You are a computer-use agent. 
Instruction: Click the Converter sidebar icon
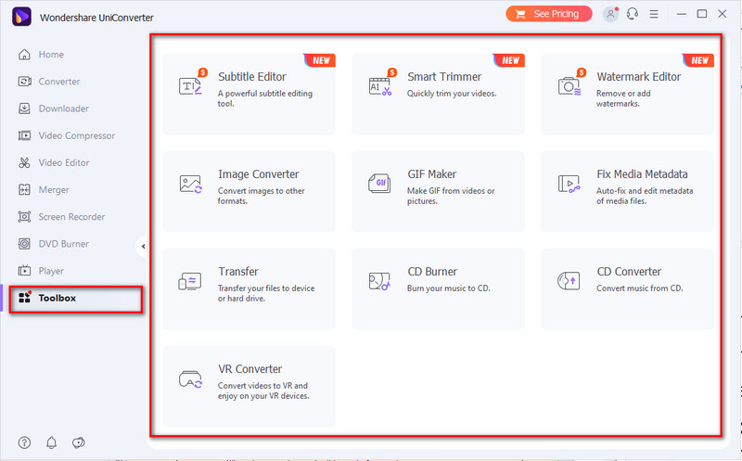tap(24, 82)
